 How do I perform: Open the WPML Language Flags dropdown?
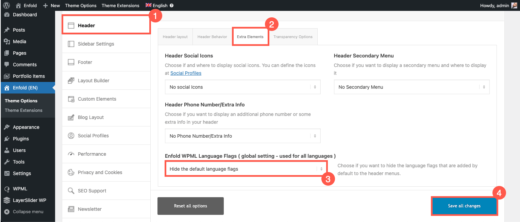pyautogui.click(x=246, y=169)
